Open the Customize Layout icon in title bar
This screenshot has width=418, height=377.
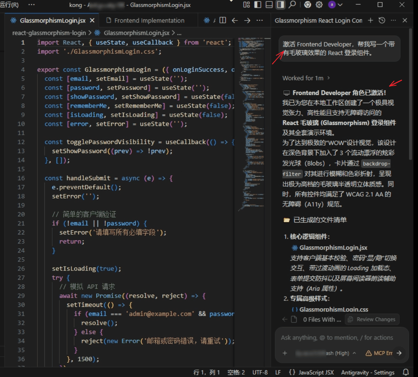click(246, 5)
